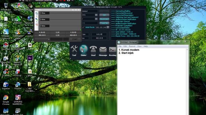This screenshot has height=115, width=206.
Task: Open the Bandicam desktop shortcut
Action: pyautogui.click(x=6, y=46)
